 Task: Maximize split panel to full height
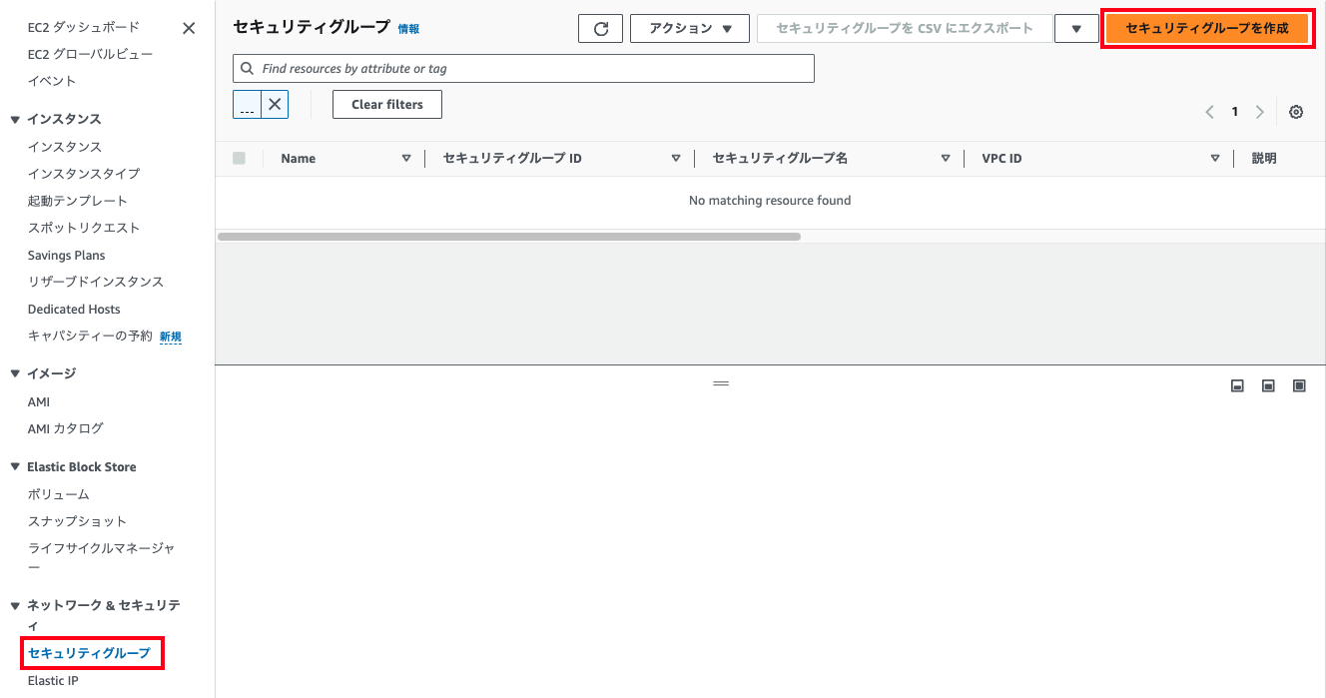click(x=1299, y=385)
